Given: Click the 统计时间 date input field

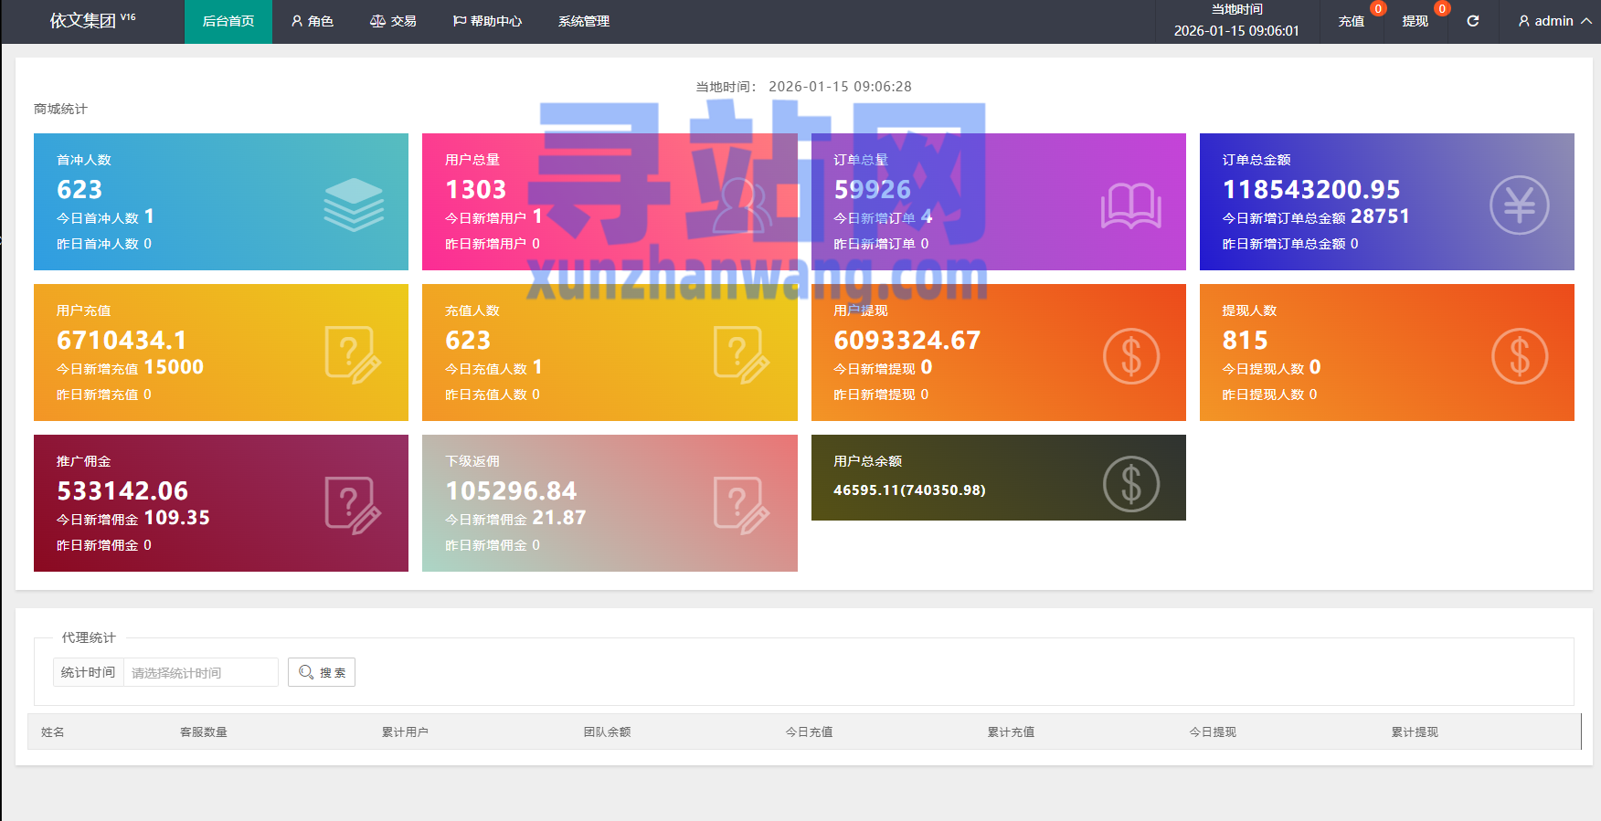Looking at the screenshot, I should (200, 672).
